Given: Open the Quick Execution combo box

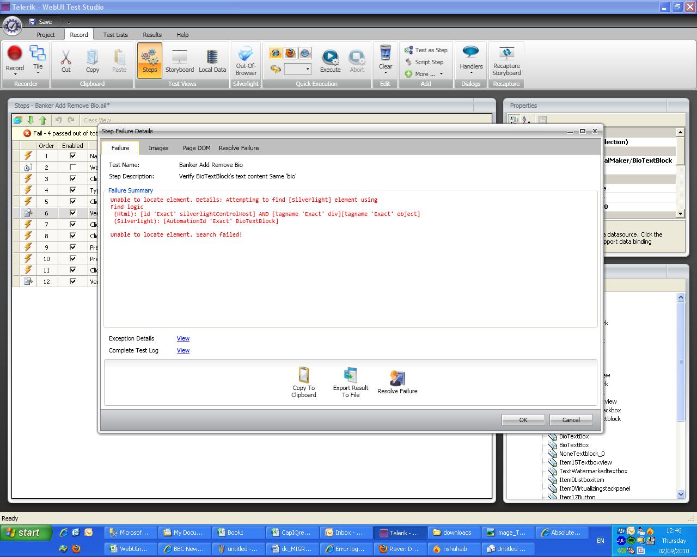Looking at the screenshot, I should tap(298, 69).
